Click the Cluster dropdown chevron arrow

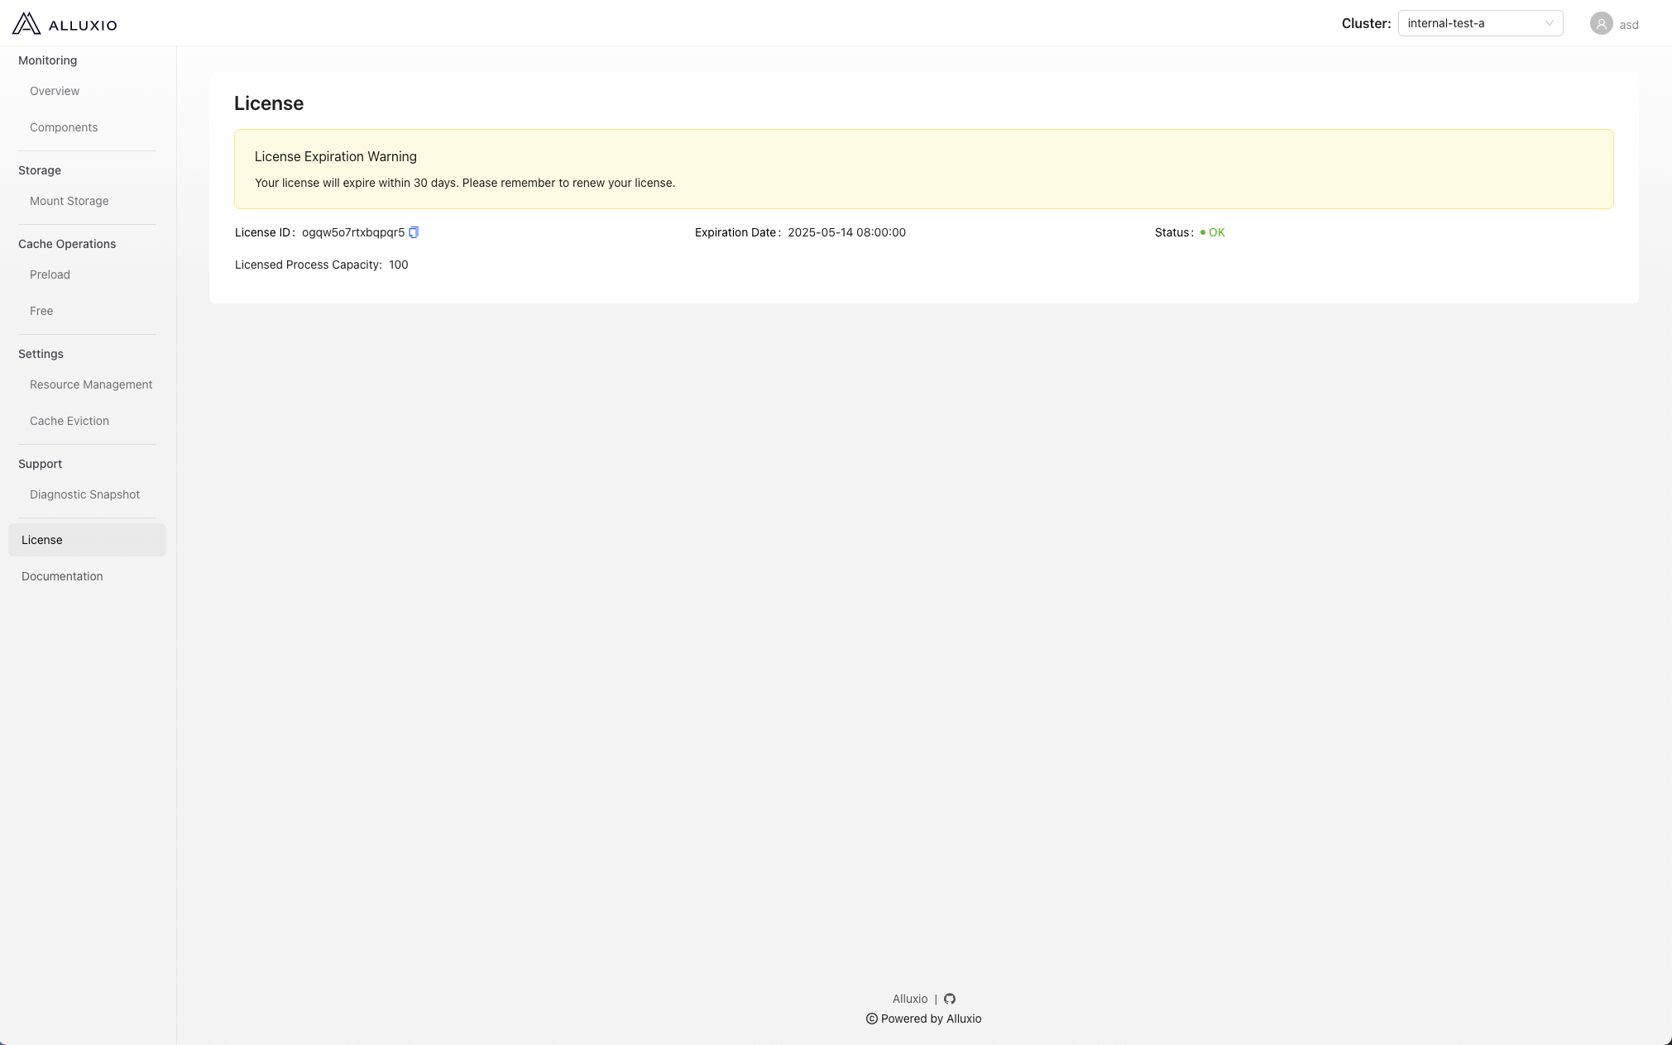(1549, 23)
